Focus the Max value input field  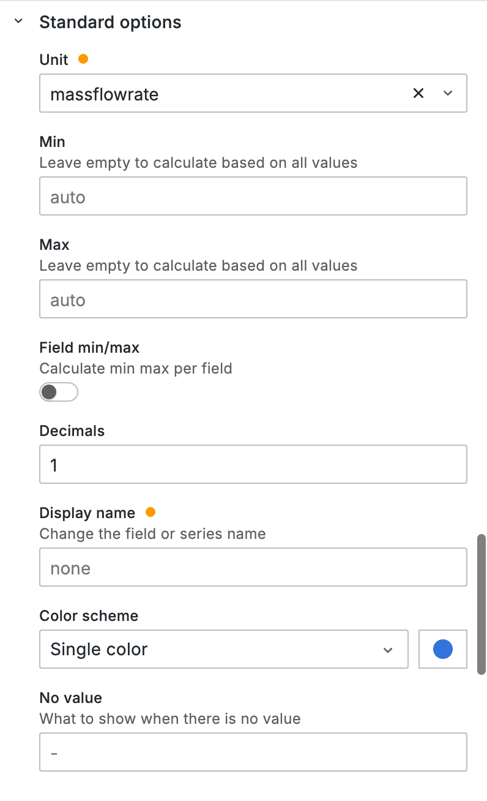tap(253, 299)
